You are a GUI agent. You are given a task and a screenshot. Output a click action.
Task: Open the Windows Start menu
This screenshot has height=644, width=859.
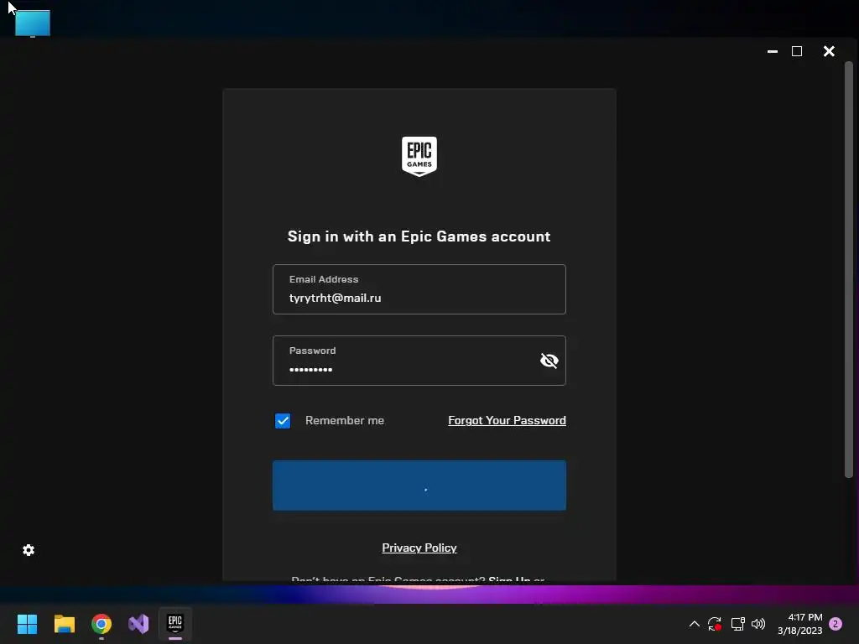27,624
